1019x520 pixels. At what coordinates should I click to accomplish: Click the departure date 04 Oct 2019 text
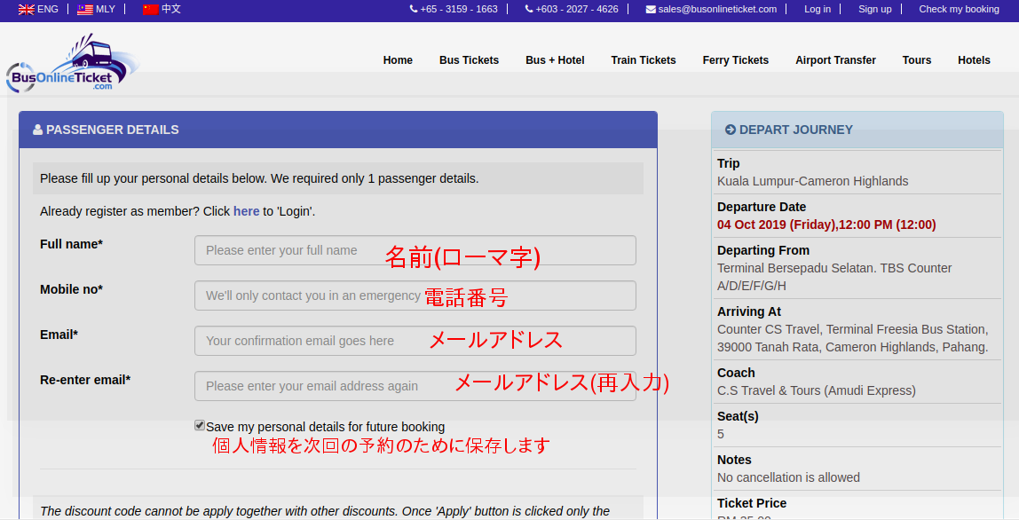tap(826, 225)
